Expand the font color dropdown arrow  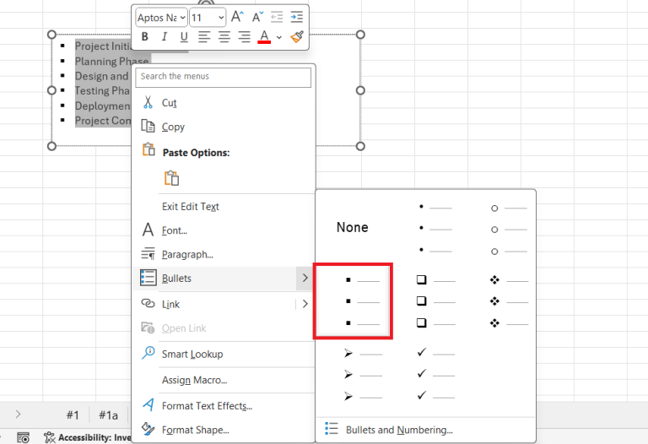pos(279,37)
